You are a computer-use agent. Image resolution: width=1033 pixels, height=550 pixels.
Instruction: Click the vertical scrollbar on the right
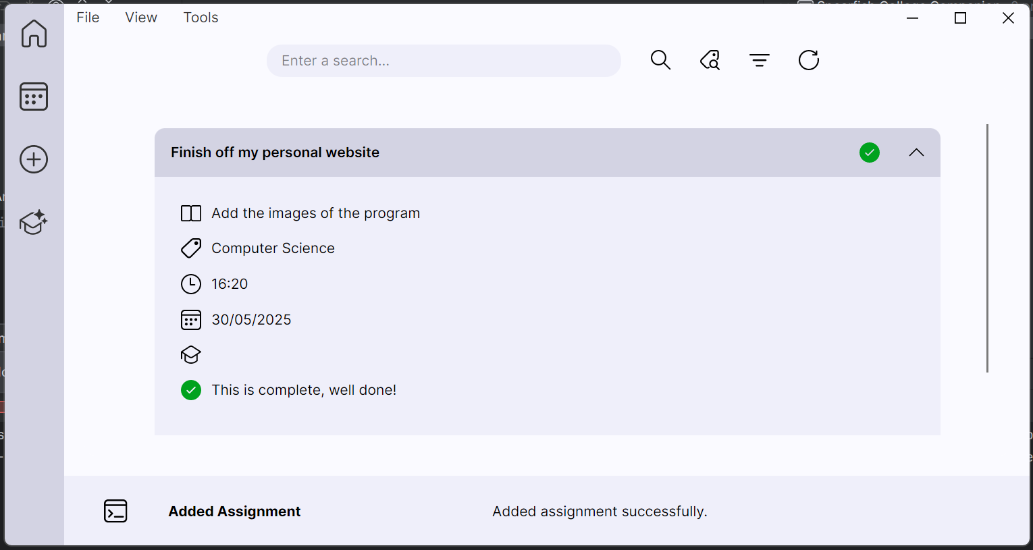(x=987, y=248)
